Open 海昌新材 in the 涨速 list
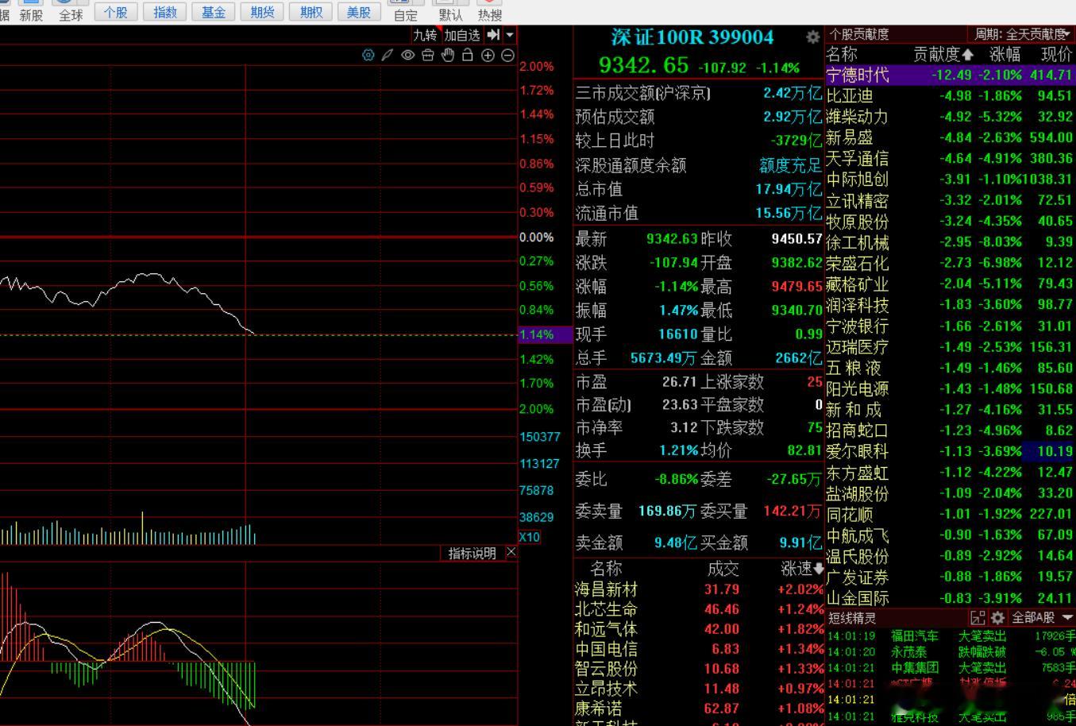1076x726 pixels. [700, 589]
